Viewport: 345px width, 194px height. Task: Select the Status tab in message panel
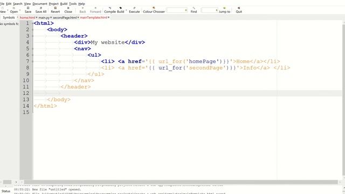coord(6,191)
